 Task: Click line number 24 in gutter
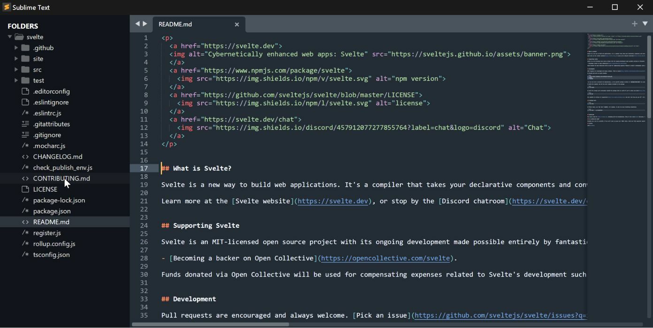click(x=144, y=225)
